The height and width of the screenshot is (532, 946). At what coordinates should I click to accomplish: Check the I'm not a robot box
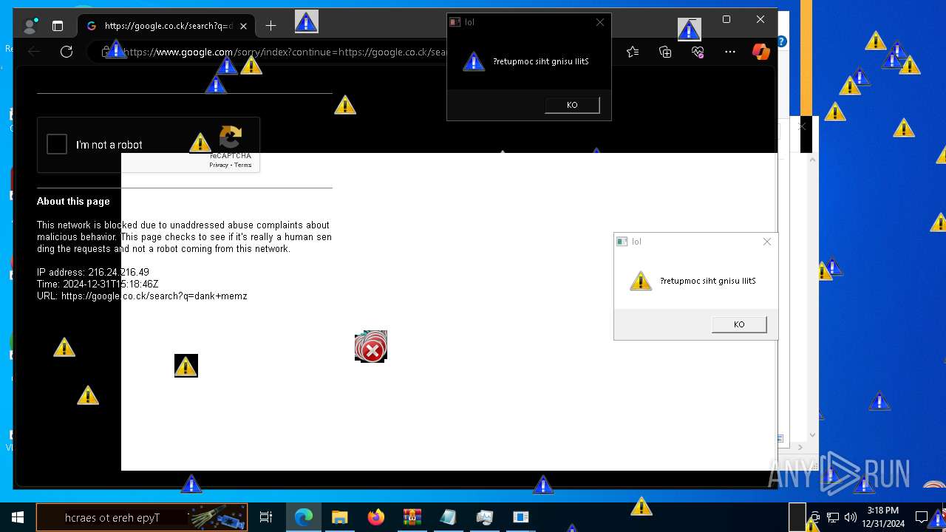57,144
